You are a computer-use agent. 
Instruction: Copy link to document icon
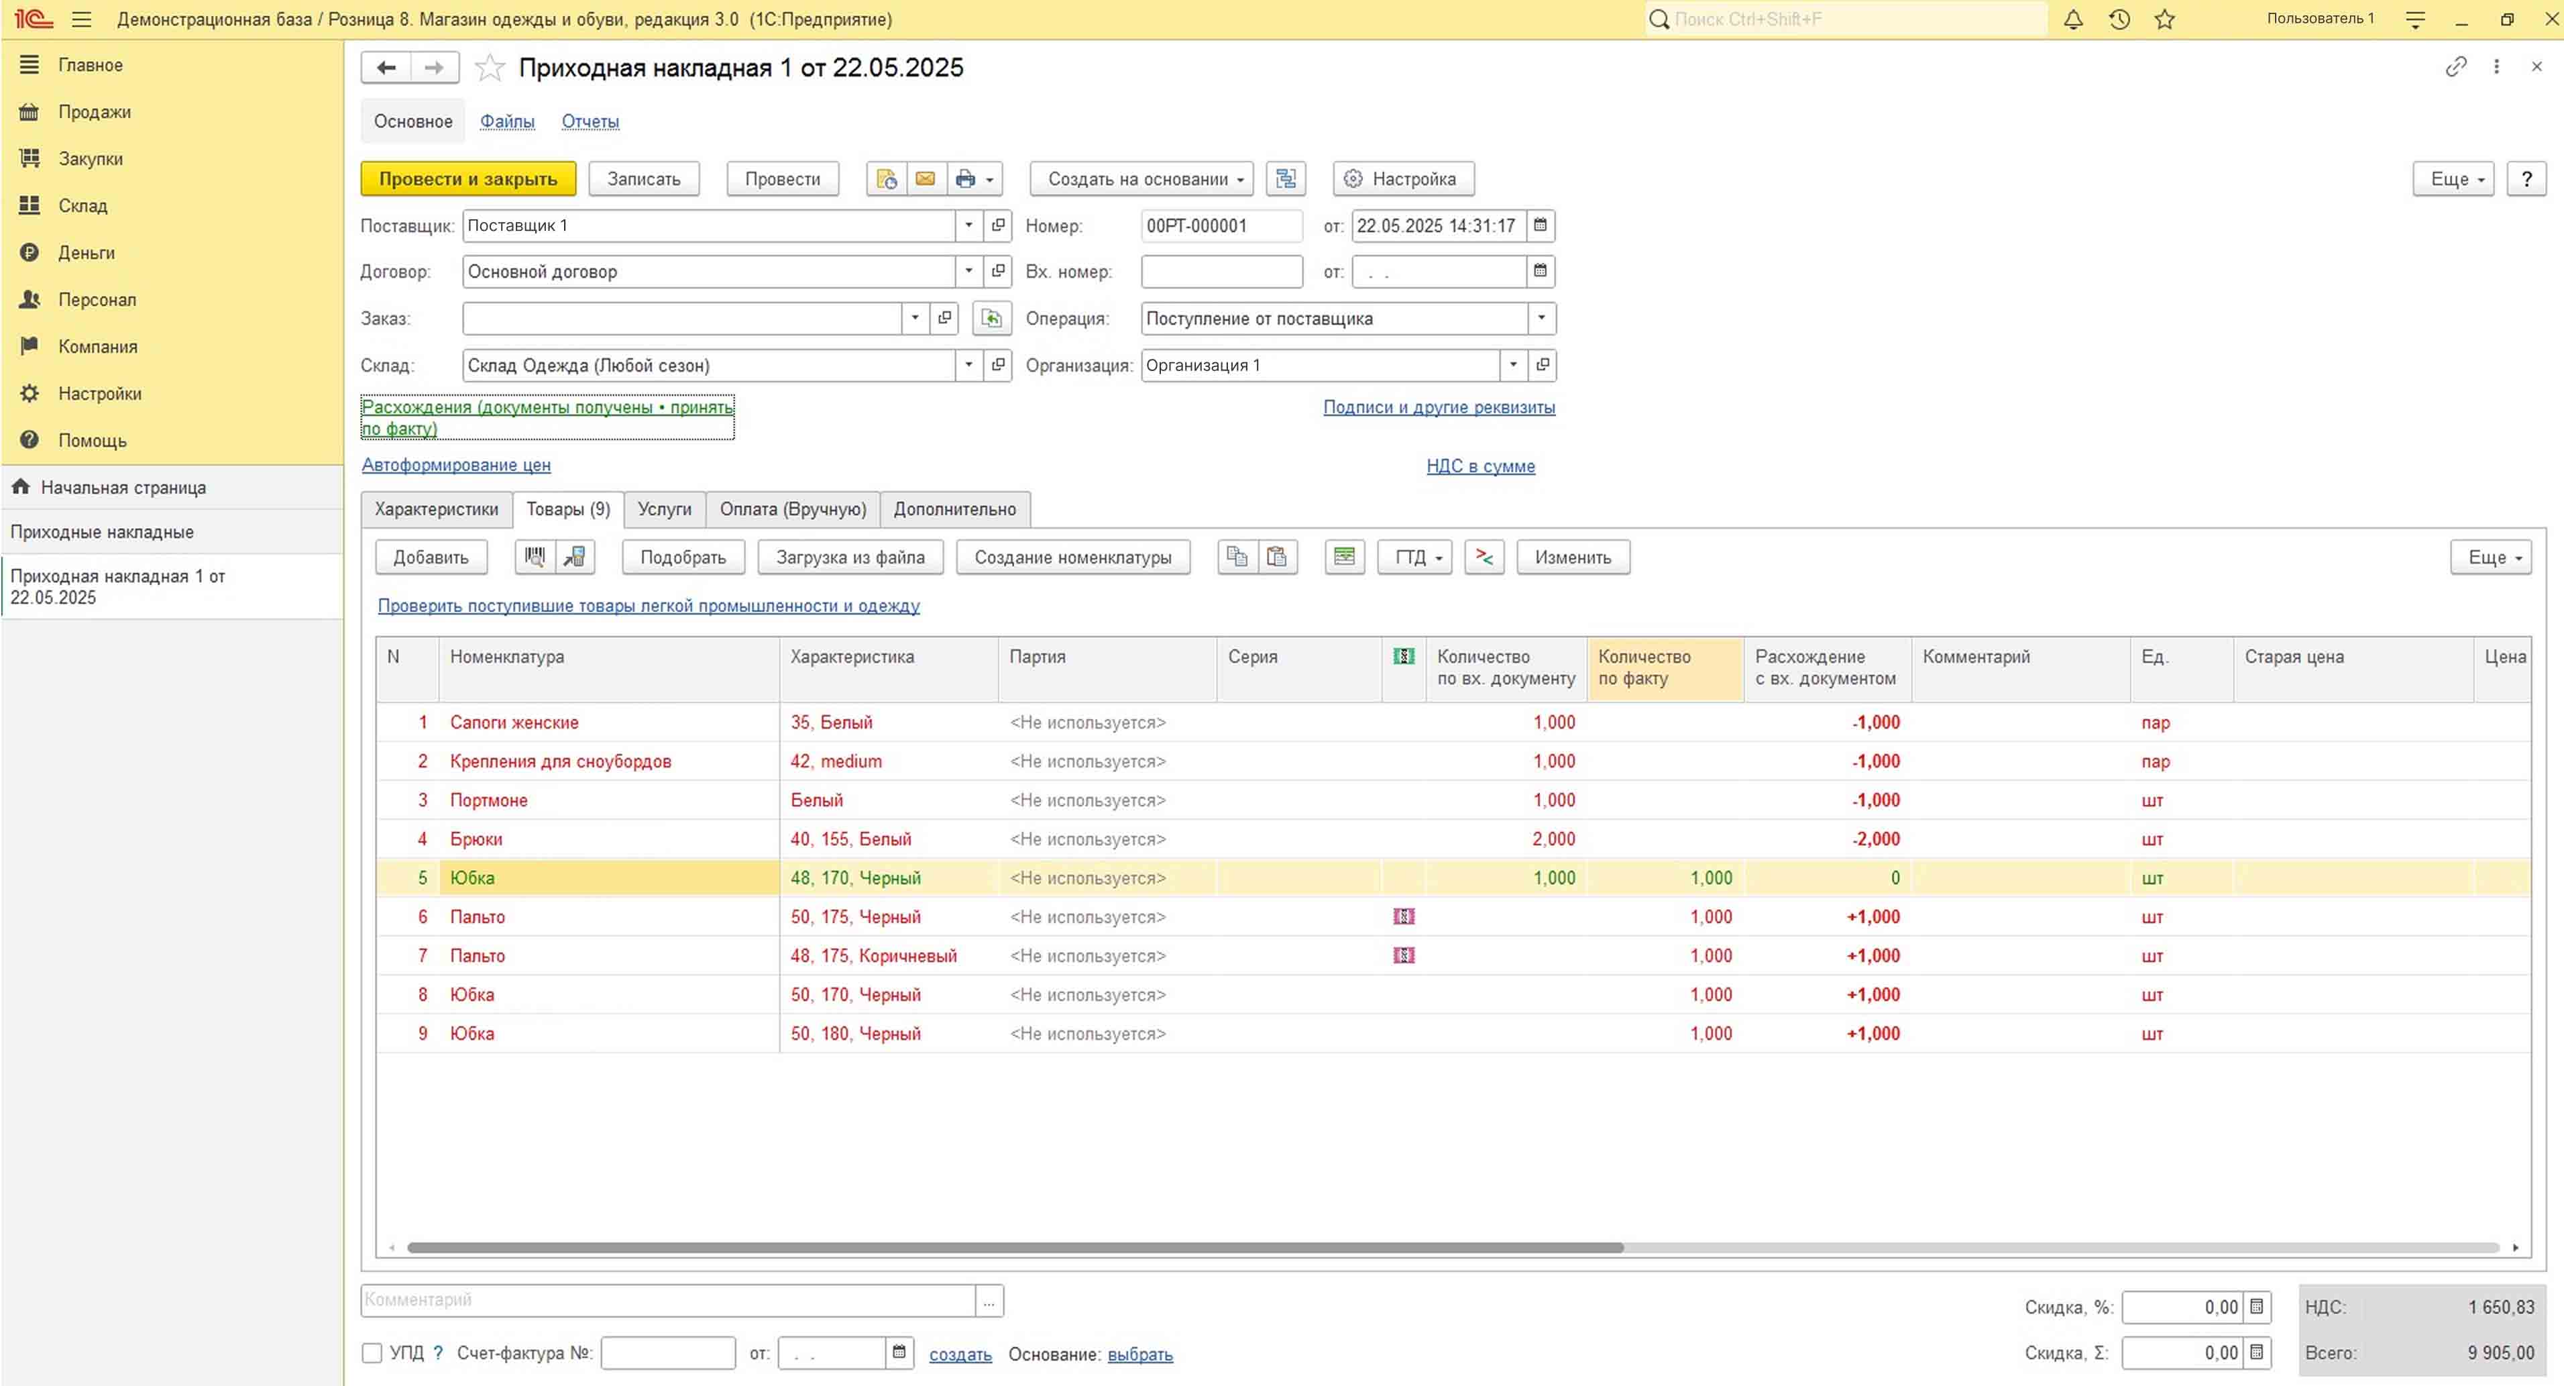[x=2455, y=66]
